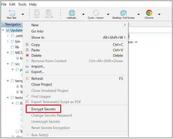This screenshot has width=173, height=139.
Task: Click the Cycle: <none> icon
Action: (x=96, y=13)
